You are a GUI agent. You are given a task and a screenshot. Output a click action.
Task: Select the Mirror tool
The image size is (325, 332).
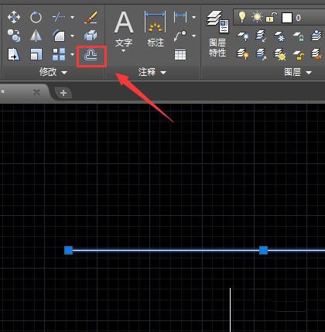[36, 36]
